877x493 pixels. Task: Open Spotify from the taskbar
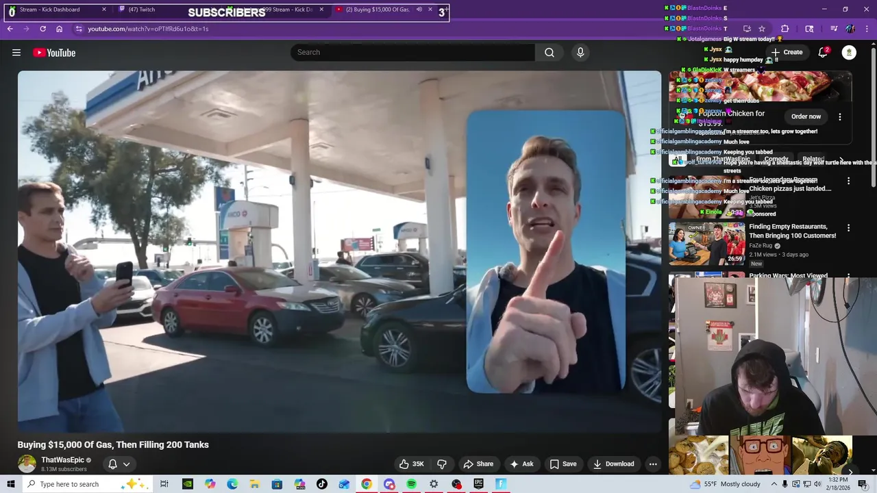[x=411, y=484]
